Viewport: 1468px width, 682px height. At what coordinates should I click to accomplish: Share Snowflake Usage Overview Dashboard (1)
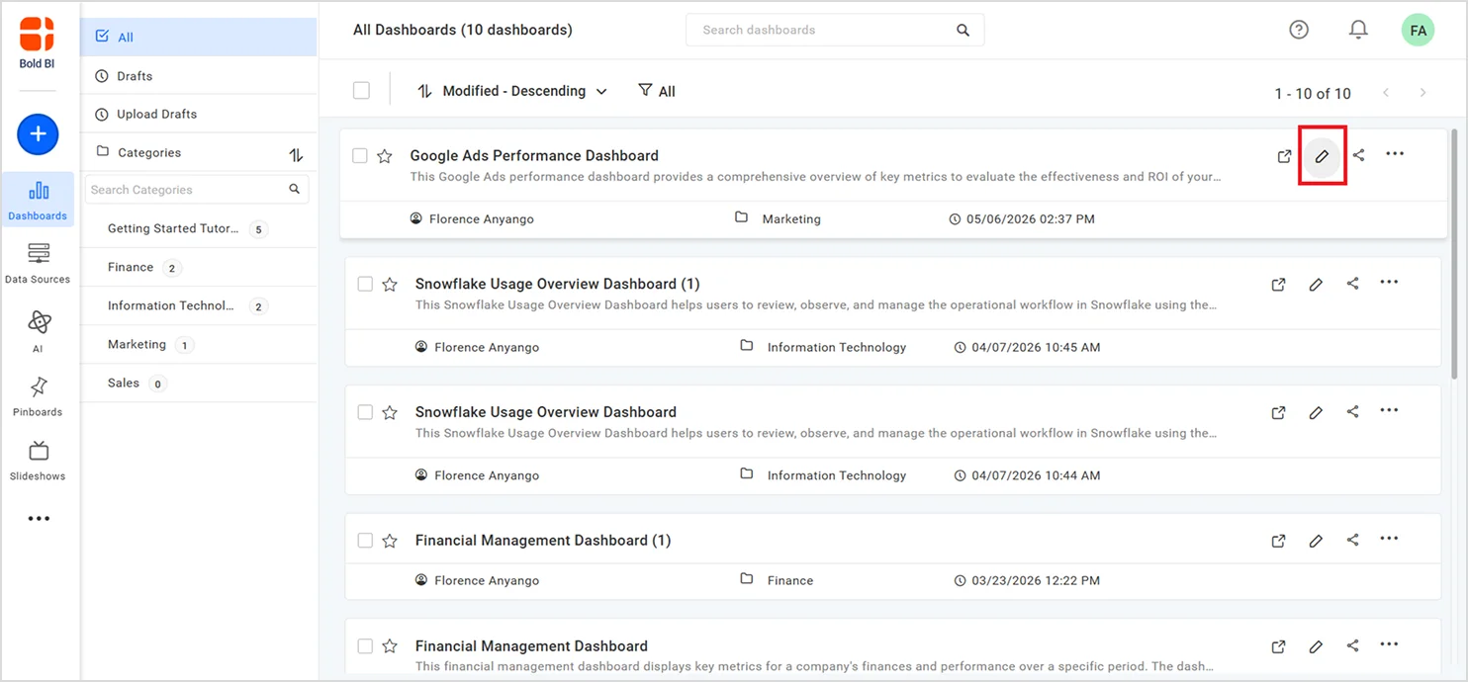(x=1352, y=284)
